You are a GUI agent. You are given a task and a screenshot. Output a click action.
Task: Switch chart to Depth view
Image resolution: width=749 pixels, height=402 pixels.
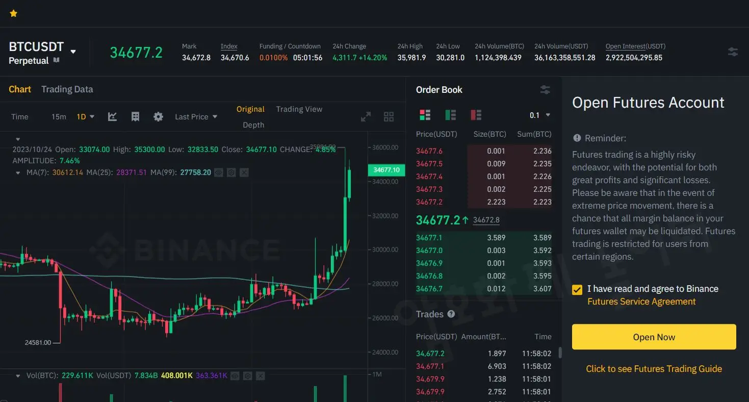click(x=253, y=125)
